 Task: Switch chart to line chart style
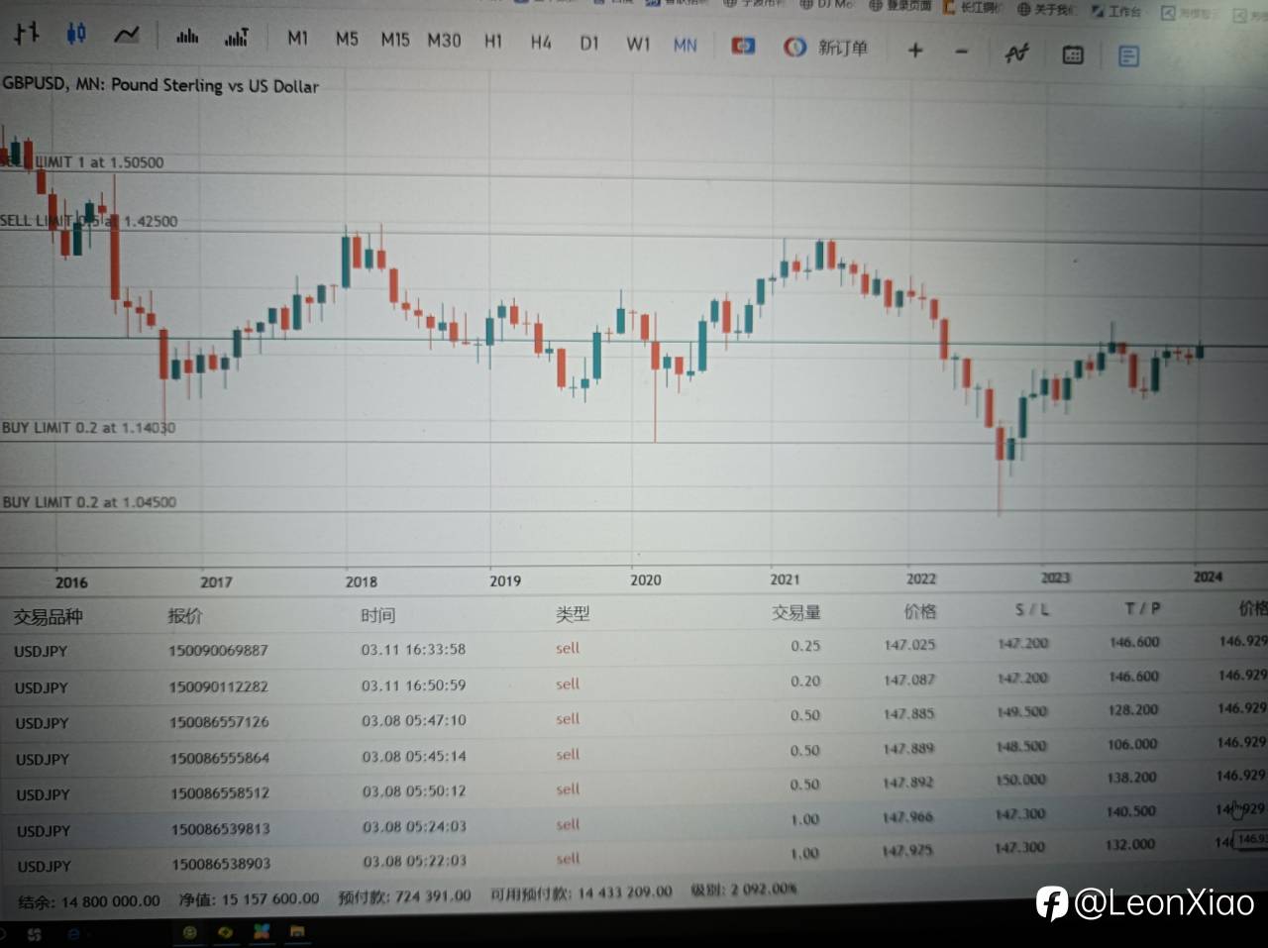(x=126, y=36)
